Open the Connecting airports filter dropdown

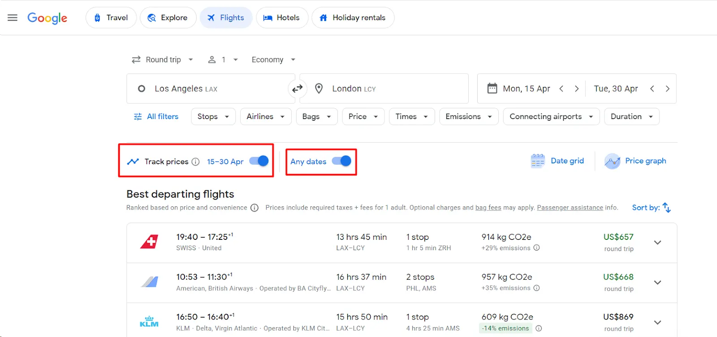click(551, 116)
